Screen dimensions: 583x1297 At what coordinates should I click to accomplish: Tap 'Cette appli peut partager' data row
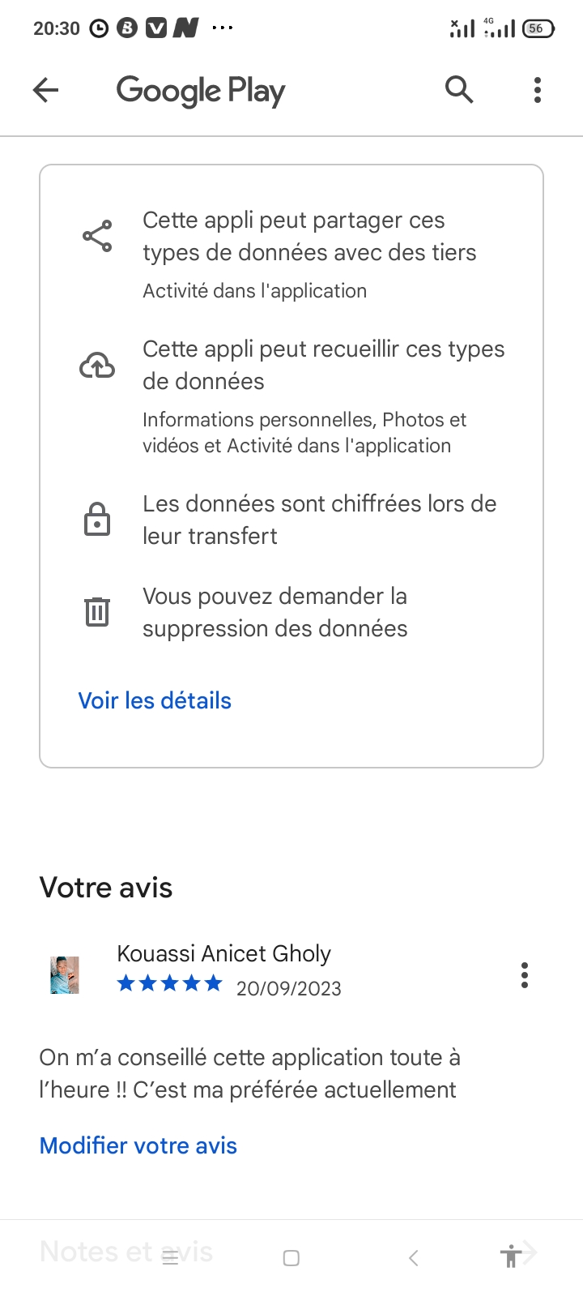(x=309, y=236)
